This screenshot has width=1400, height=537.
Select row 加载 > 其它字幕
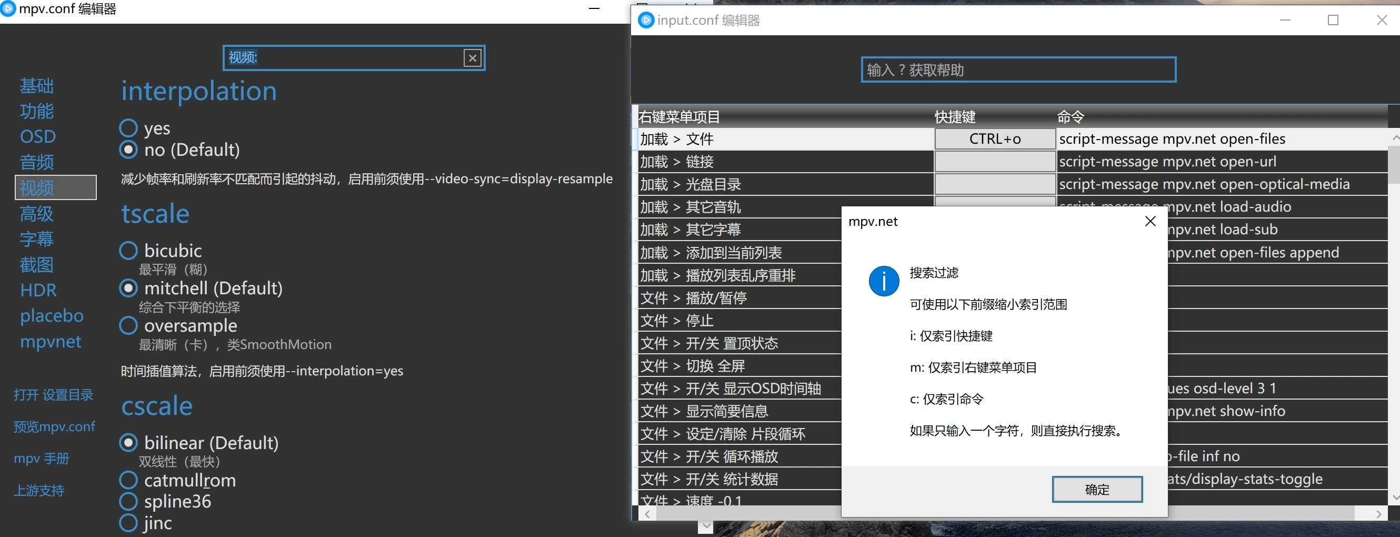(x=739, y=230)
